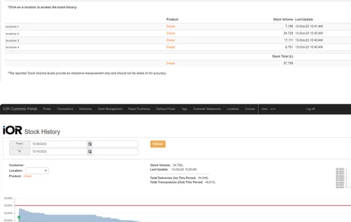Open the Tags menu item

tap(184, 109)
